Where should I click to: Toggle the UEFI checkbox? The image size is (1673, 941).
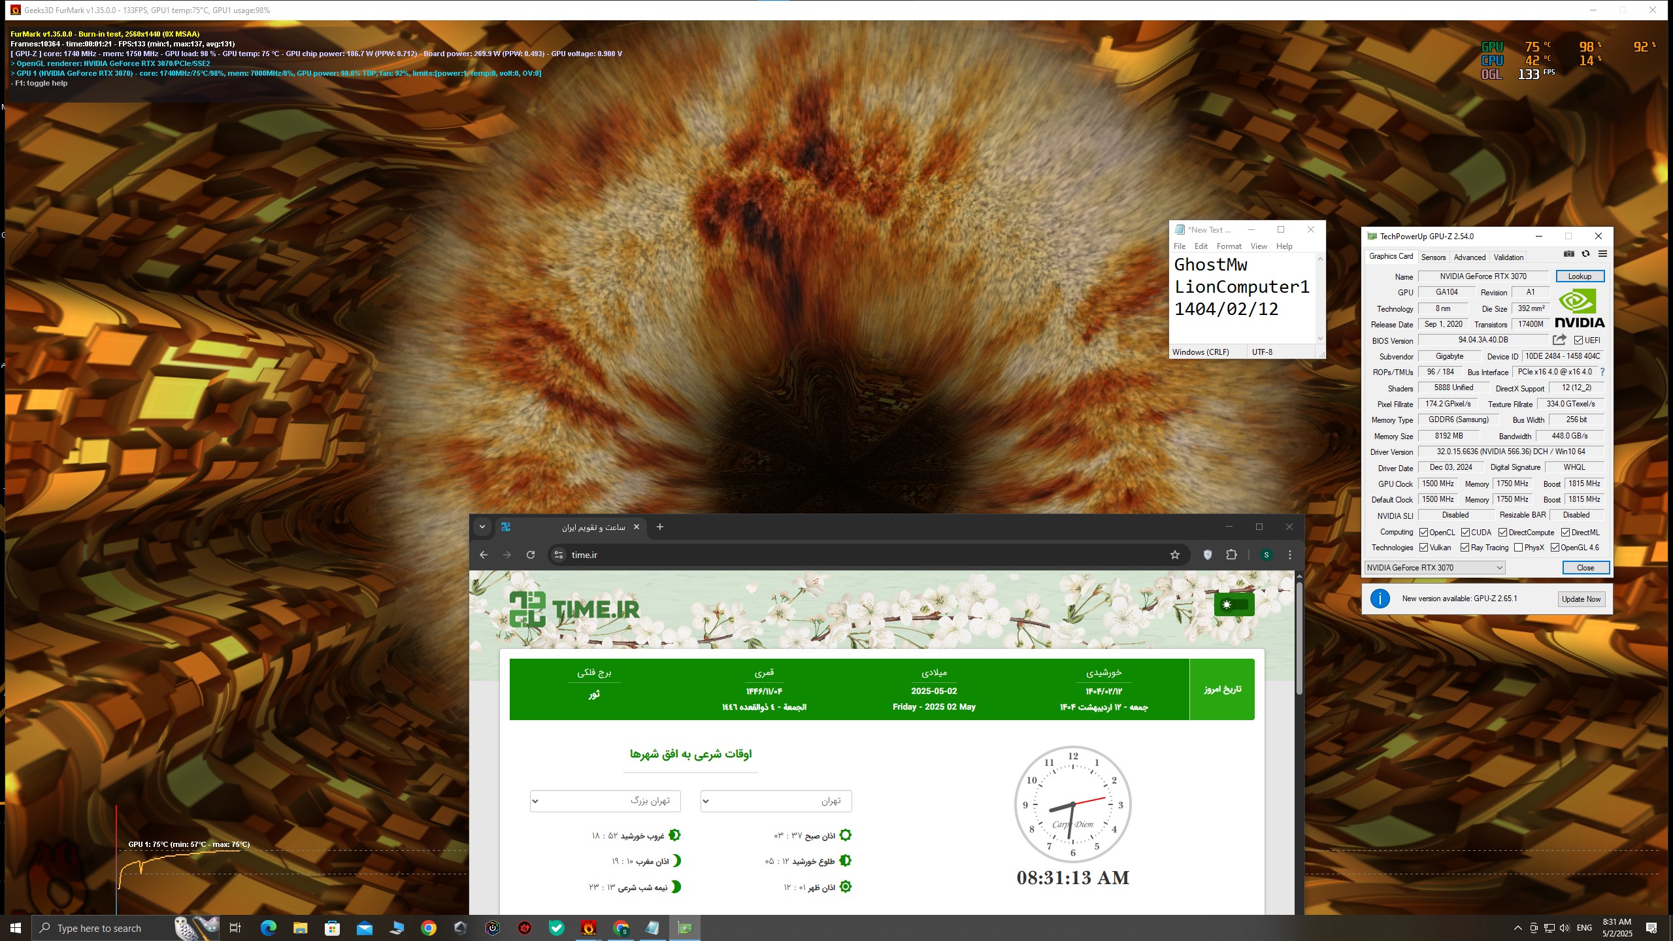[x=1578, y=340]
